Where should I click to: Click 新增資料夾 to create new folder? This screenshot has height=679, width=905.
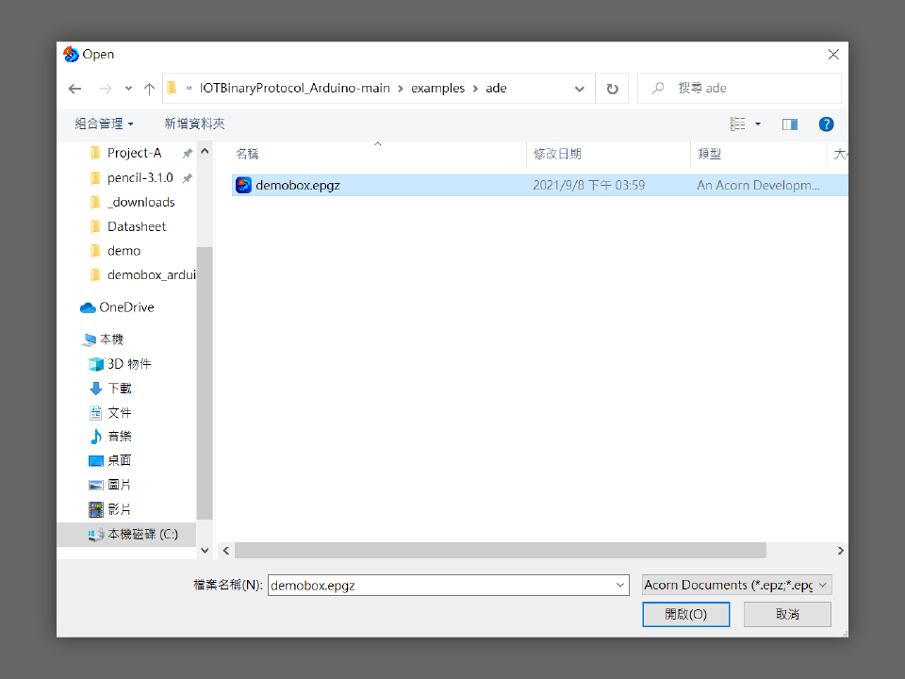click(x=194, y=124)
